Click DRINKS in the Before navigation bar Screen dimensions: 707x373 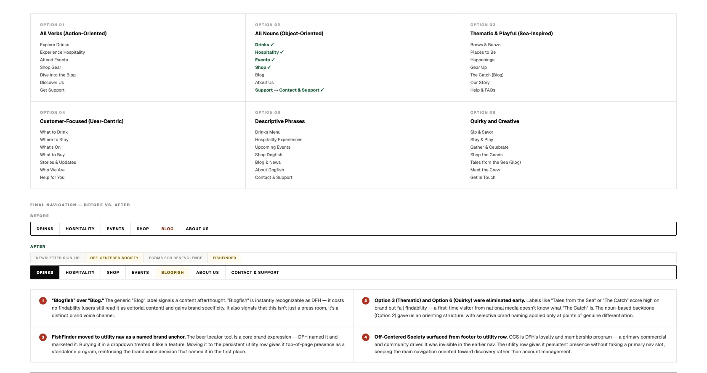(x=45, y=229)
